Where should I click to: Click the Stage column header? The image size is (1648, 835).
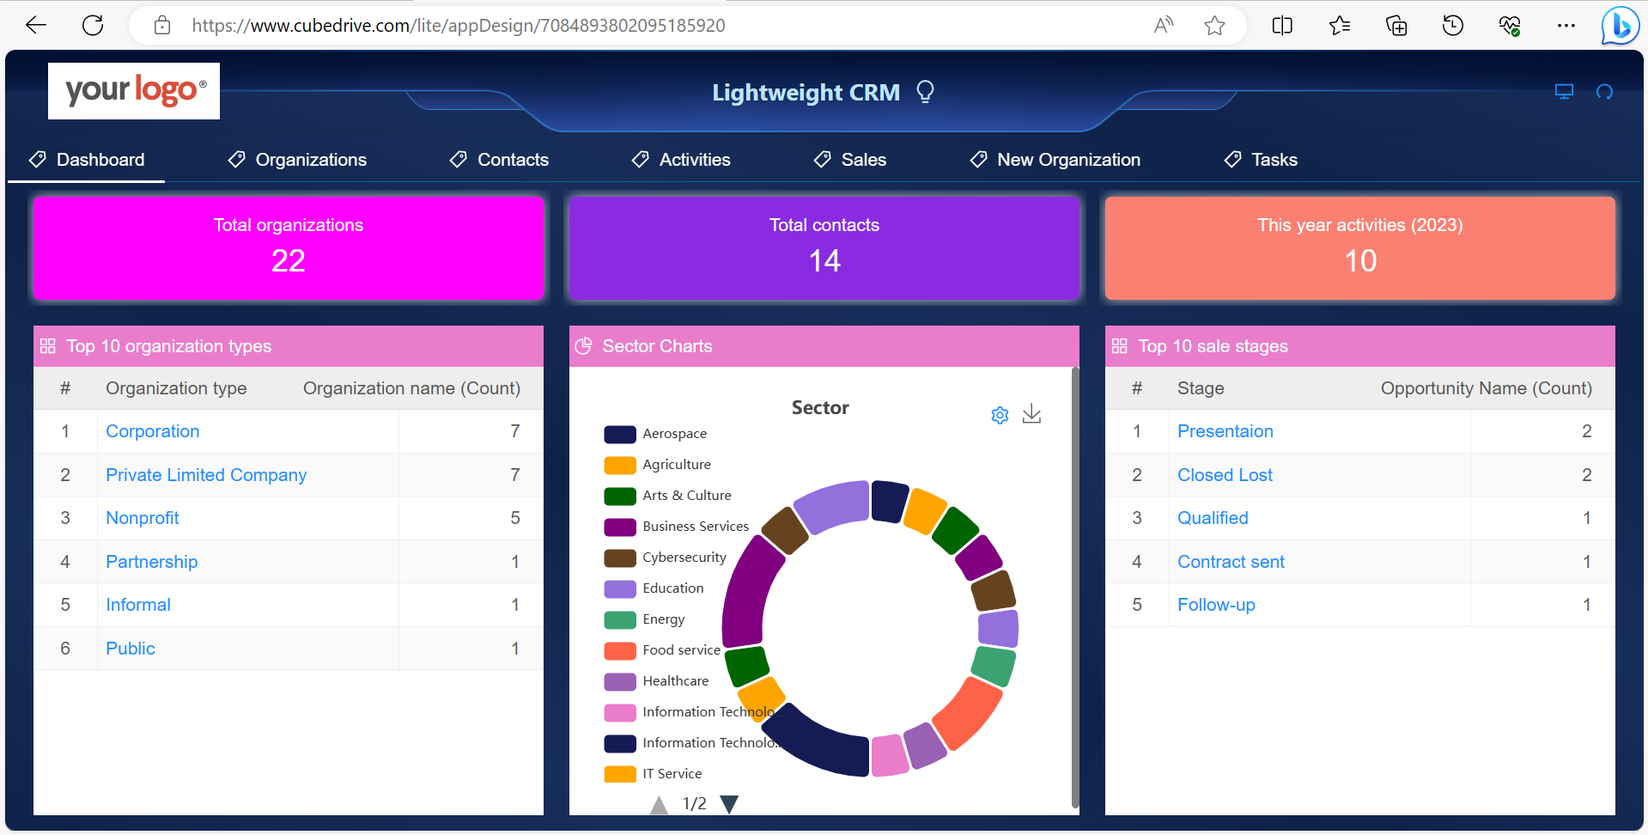pyautogui.click(x=1201, y=388)
